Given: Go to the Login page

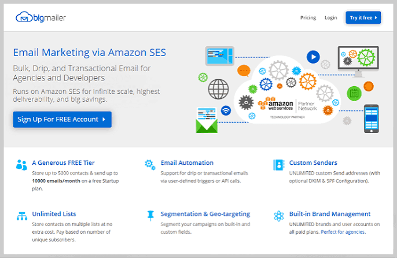Looking at the screenshot, I should coord(330,18).
